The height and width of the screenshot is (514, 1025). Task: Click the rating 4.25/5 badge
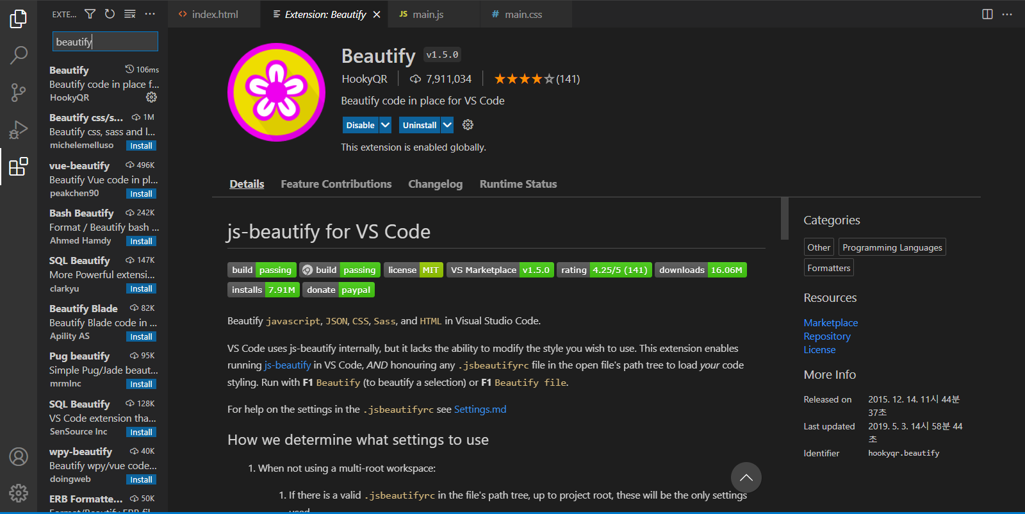pyautogui.click(x=604, y=270)
